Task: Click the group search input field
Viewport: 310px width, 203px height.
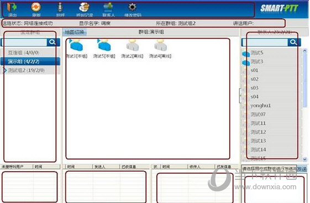Action: pyautogui.click(x=24, y=42)
